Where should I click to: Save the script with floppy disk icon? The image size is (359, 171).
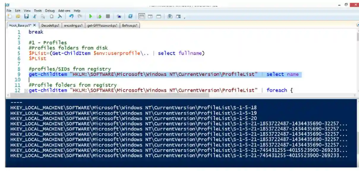[x=26, y=17]
